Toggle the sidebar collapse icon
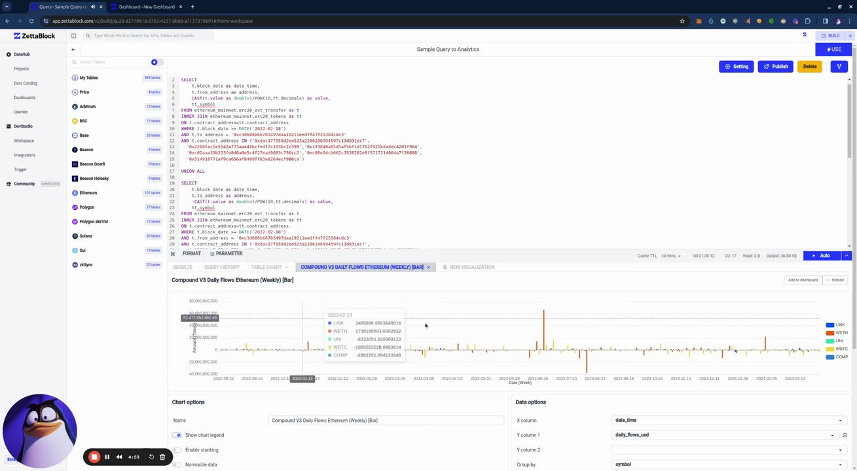Image resolution: width=857 pixels, height=471 pixels. 73,36
